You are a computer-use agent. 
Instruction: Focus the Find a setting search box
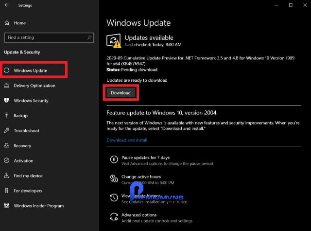[x=49, y=37]
